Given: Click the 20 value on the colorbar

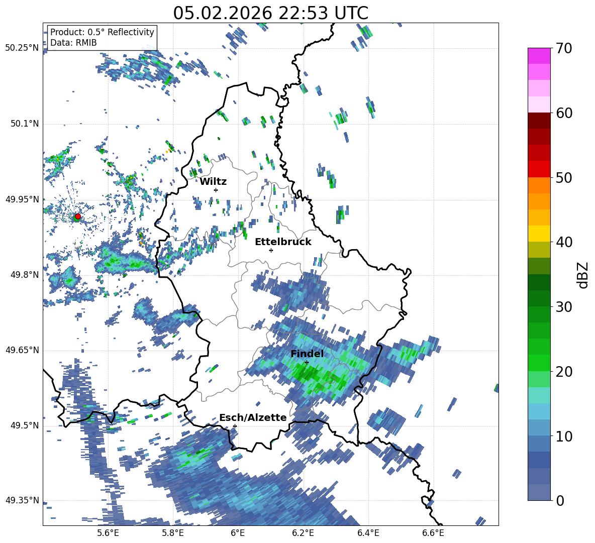Looking at the screenshot, I should (x=564, y=372).
